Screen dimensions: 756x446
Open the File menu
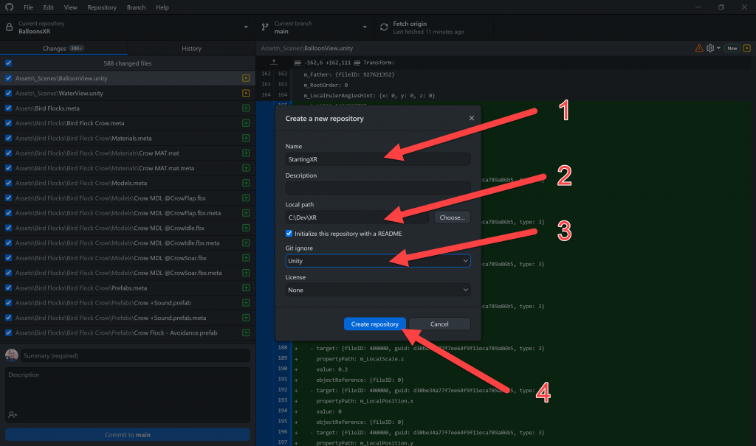pyautogui.click(x=29, y=7)
